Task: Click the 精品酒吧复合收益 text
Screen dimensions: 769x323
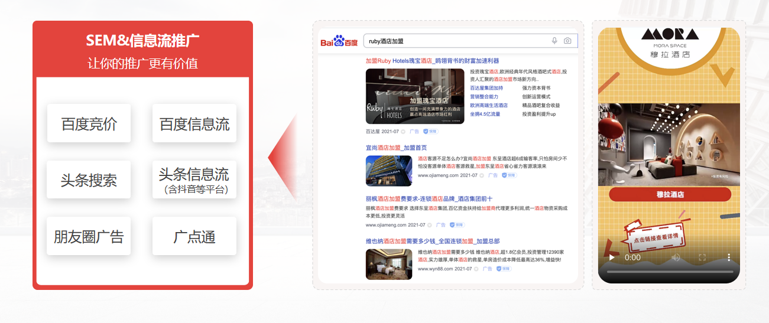Action: 541,105
